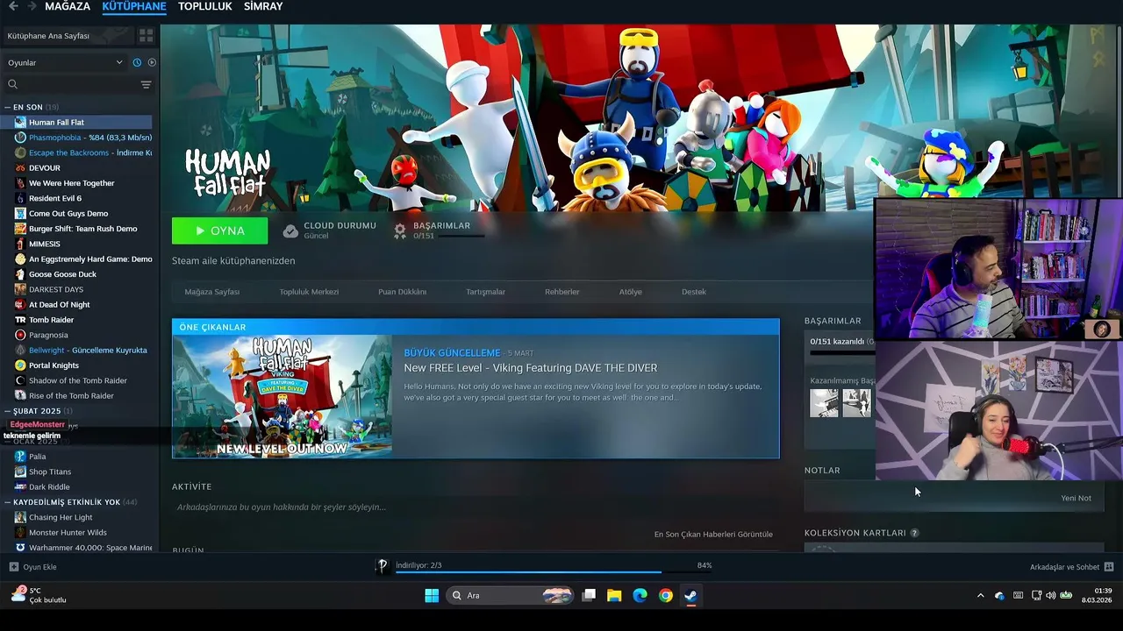This screenshot has width=1123, height=631.
Task: Click the activity comment input field
Action: click(474, 507)
